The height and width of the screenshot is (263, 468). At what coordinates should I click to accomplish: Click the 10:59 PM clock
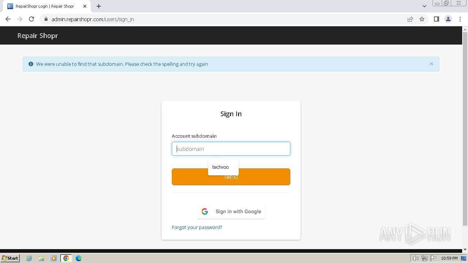(x=449, y=258)
